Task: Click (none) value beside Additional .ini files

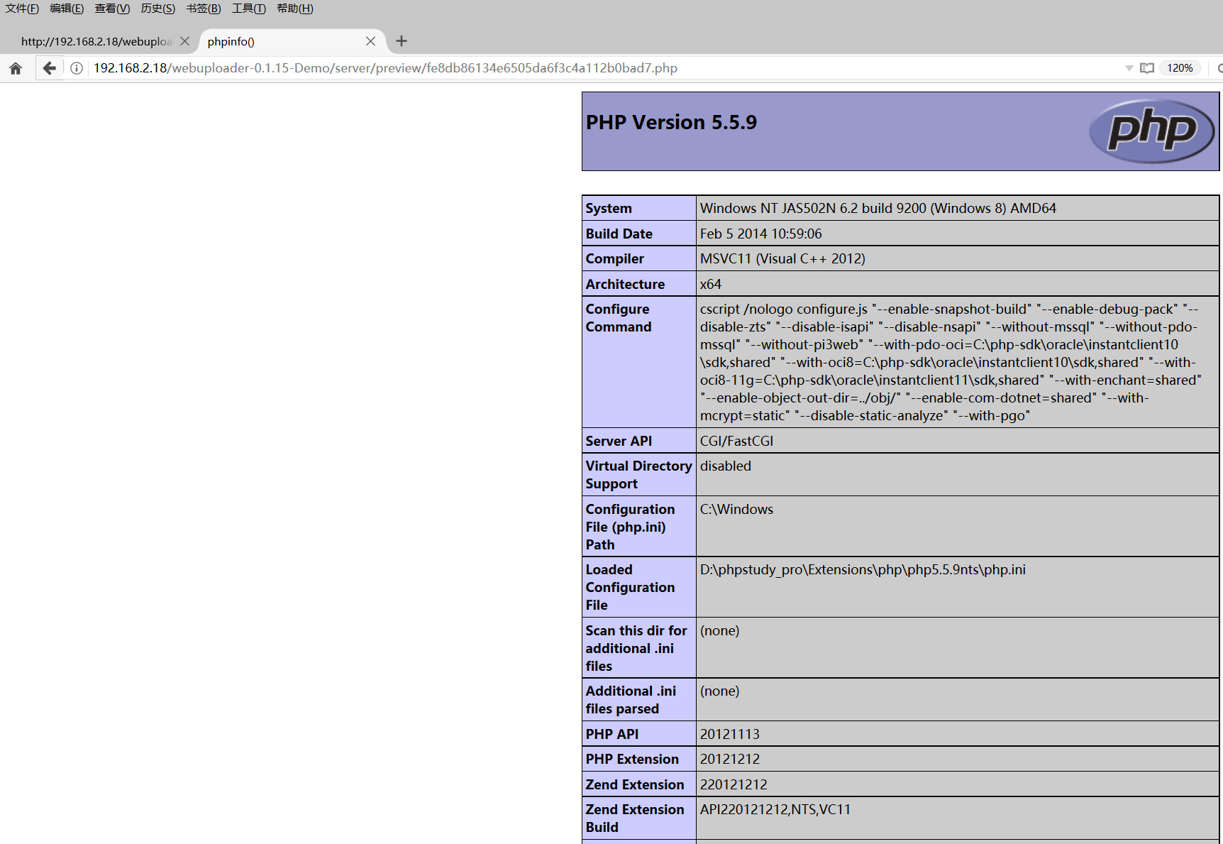Action: tap(720, 691)
